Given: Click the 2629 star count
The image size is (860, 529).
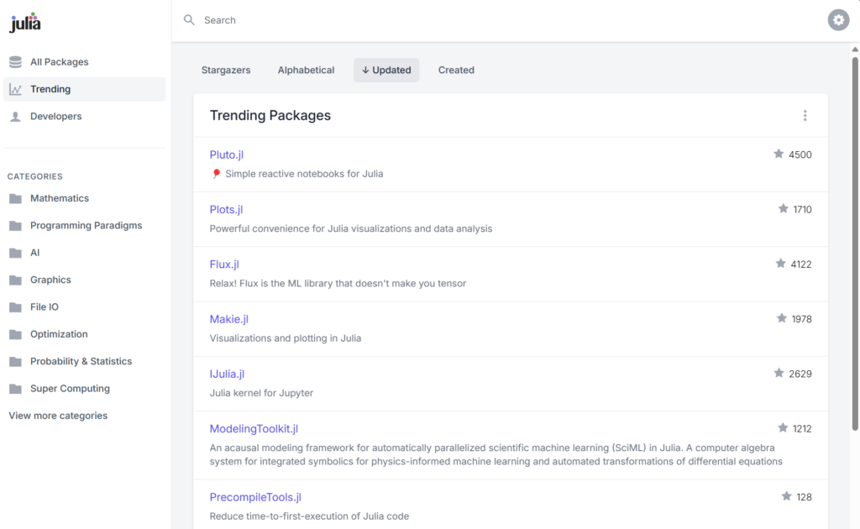Looking at the screenshot, I should (800, 374).
